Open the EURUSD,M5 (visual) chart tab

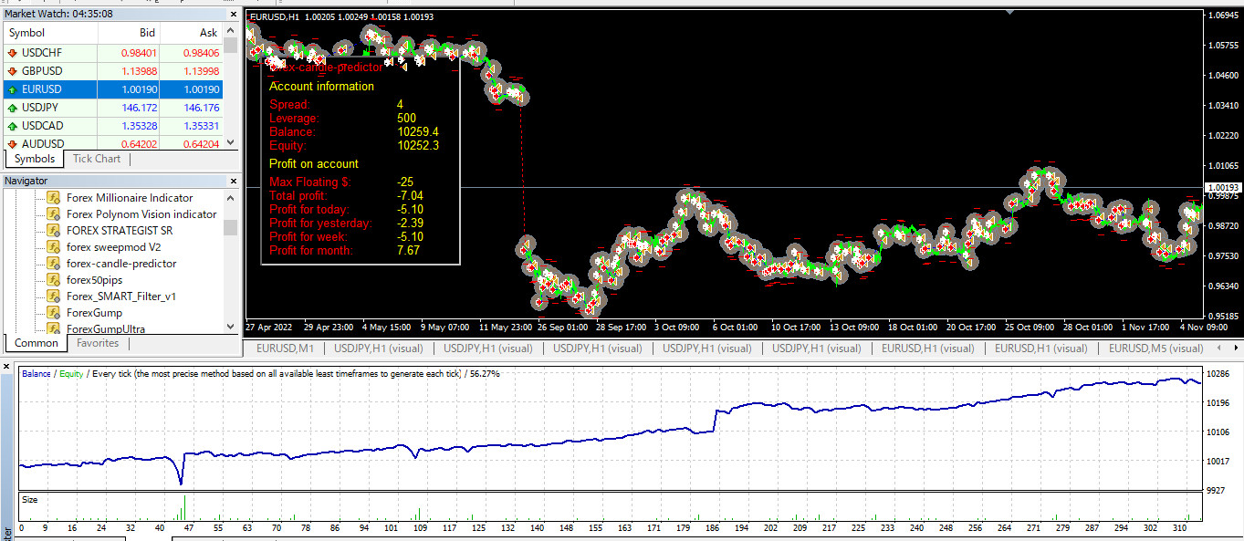tap(1155, 349)
